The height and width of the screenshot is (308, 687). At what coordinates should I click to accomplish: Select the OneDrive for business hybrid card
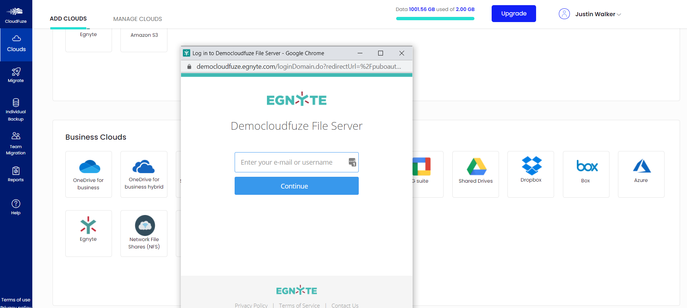pyautogui.click(x=144, y=175)
